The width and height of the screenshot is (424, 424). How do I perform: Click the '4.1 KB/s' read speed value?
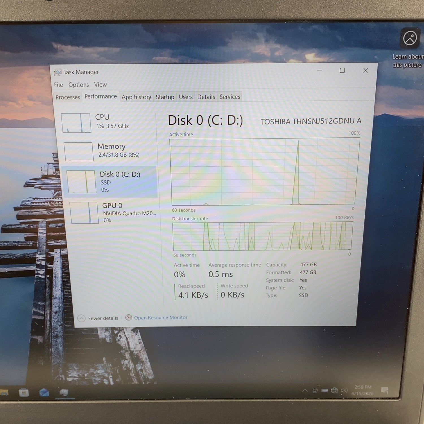coord(193,295)
